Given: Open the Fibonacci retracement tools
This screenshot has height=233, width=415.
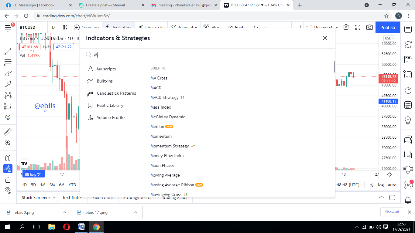Looking at the screenshot, I should (8, 63).
